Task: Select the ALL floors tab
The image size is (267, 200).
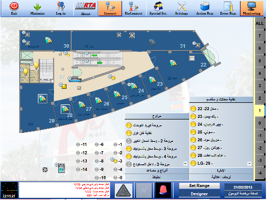Action: pos(259,23)
